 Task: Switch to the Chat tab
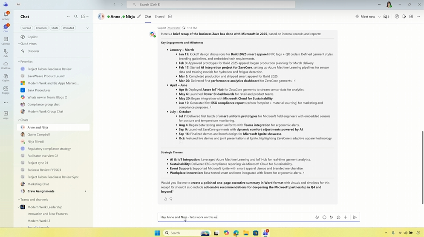(148, 17)
